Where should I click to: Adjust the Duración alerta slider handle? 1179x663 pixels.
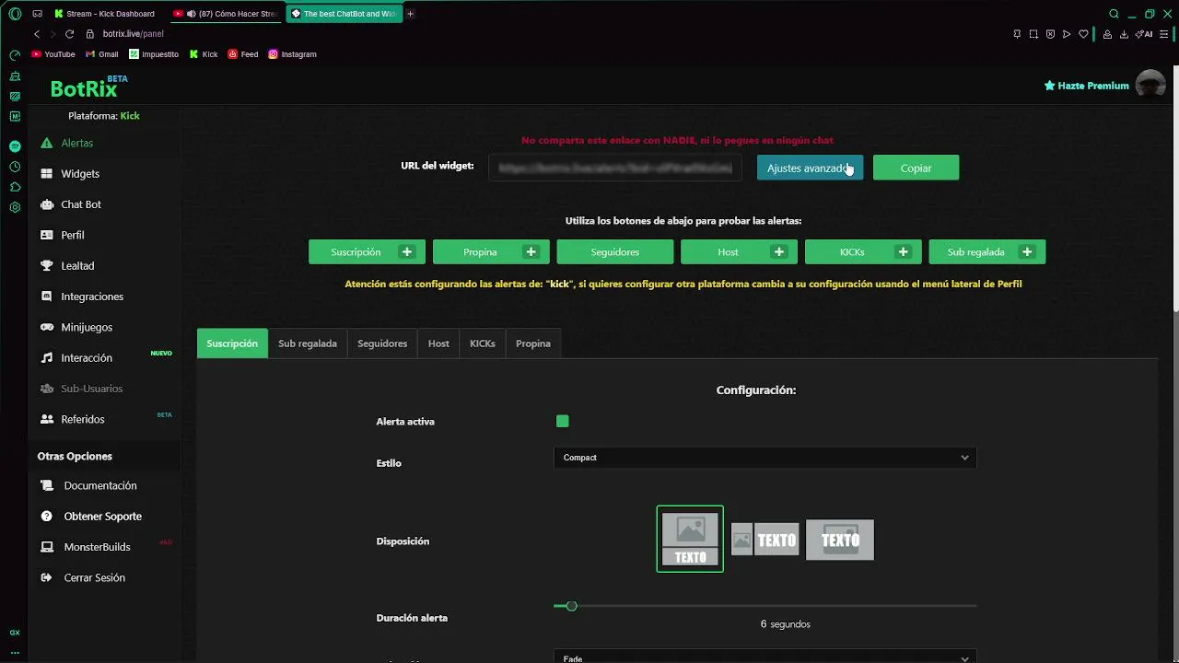(571, 606)
